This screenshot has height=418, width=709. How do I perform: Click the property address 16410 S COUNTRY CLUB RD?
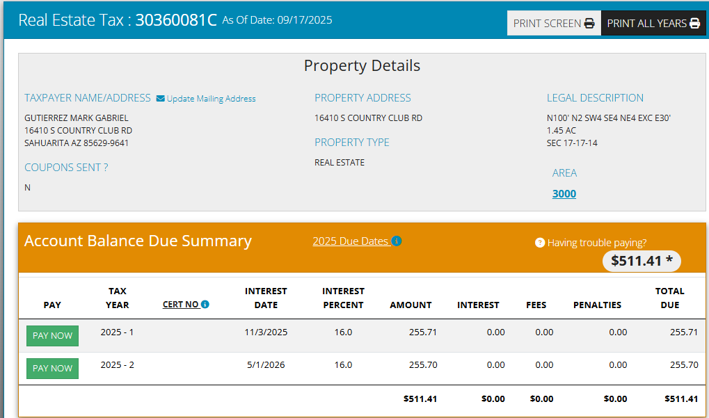[368, 118]
